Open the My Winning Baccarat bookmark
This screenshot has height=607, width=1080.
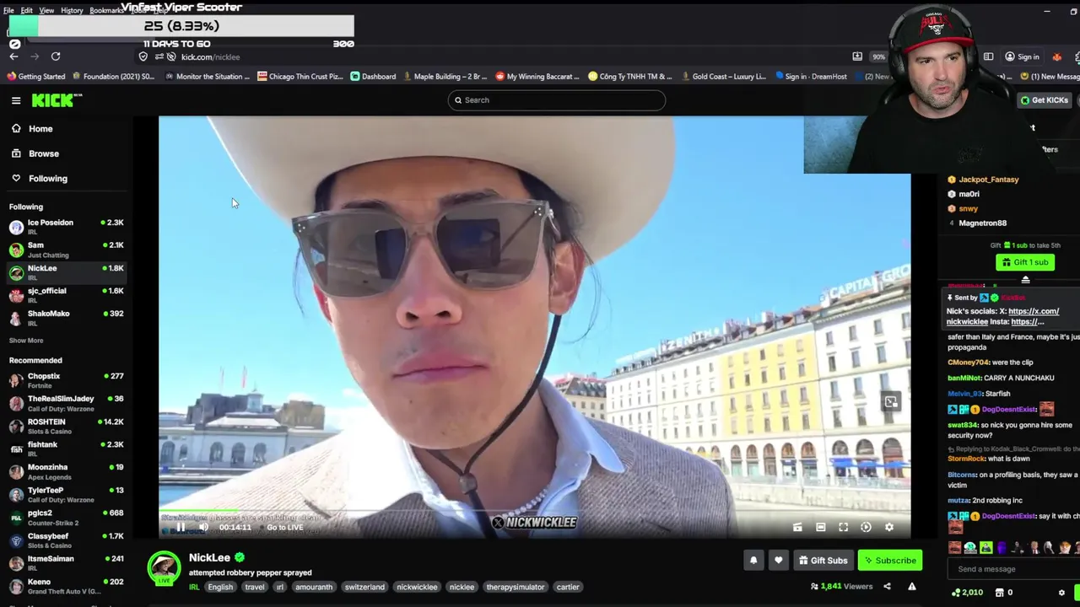pyautogui.click(x=537, y=77)
